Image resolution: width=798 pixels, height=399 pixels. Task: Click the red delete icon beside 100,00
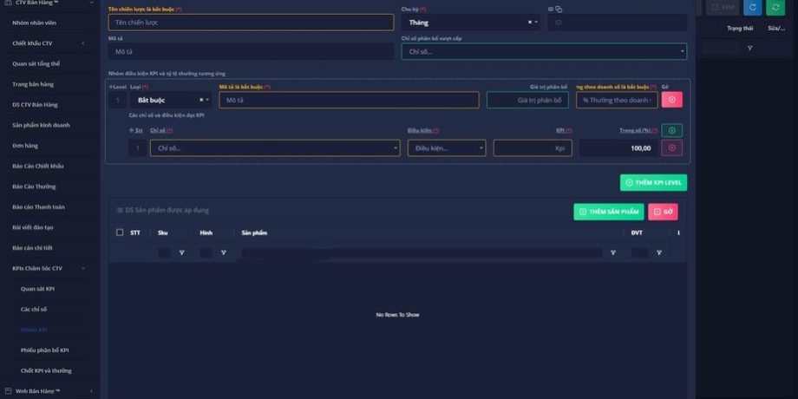(x=671, y=148)
